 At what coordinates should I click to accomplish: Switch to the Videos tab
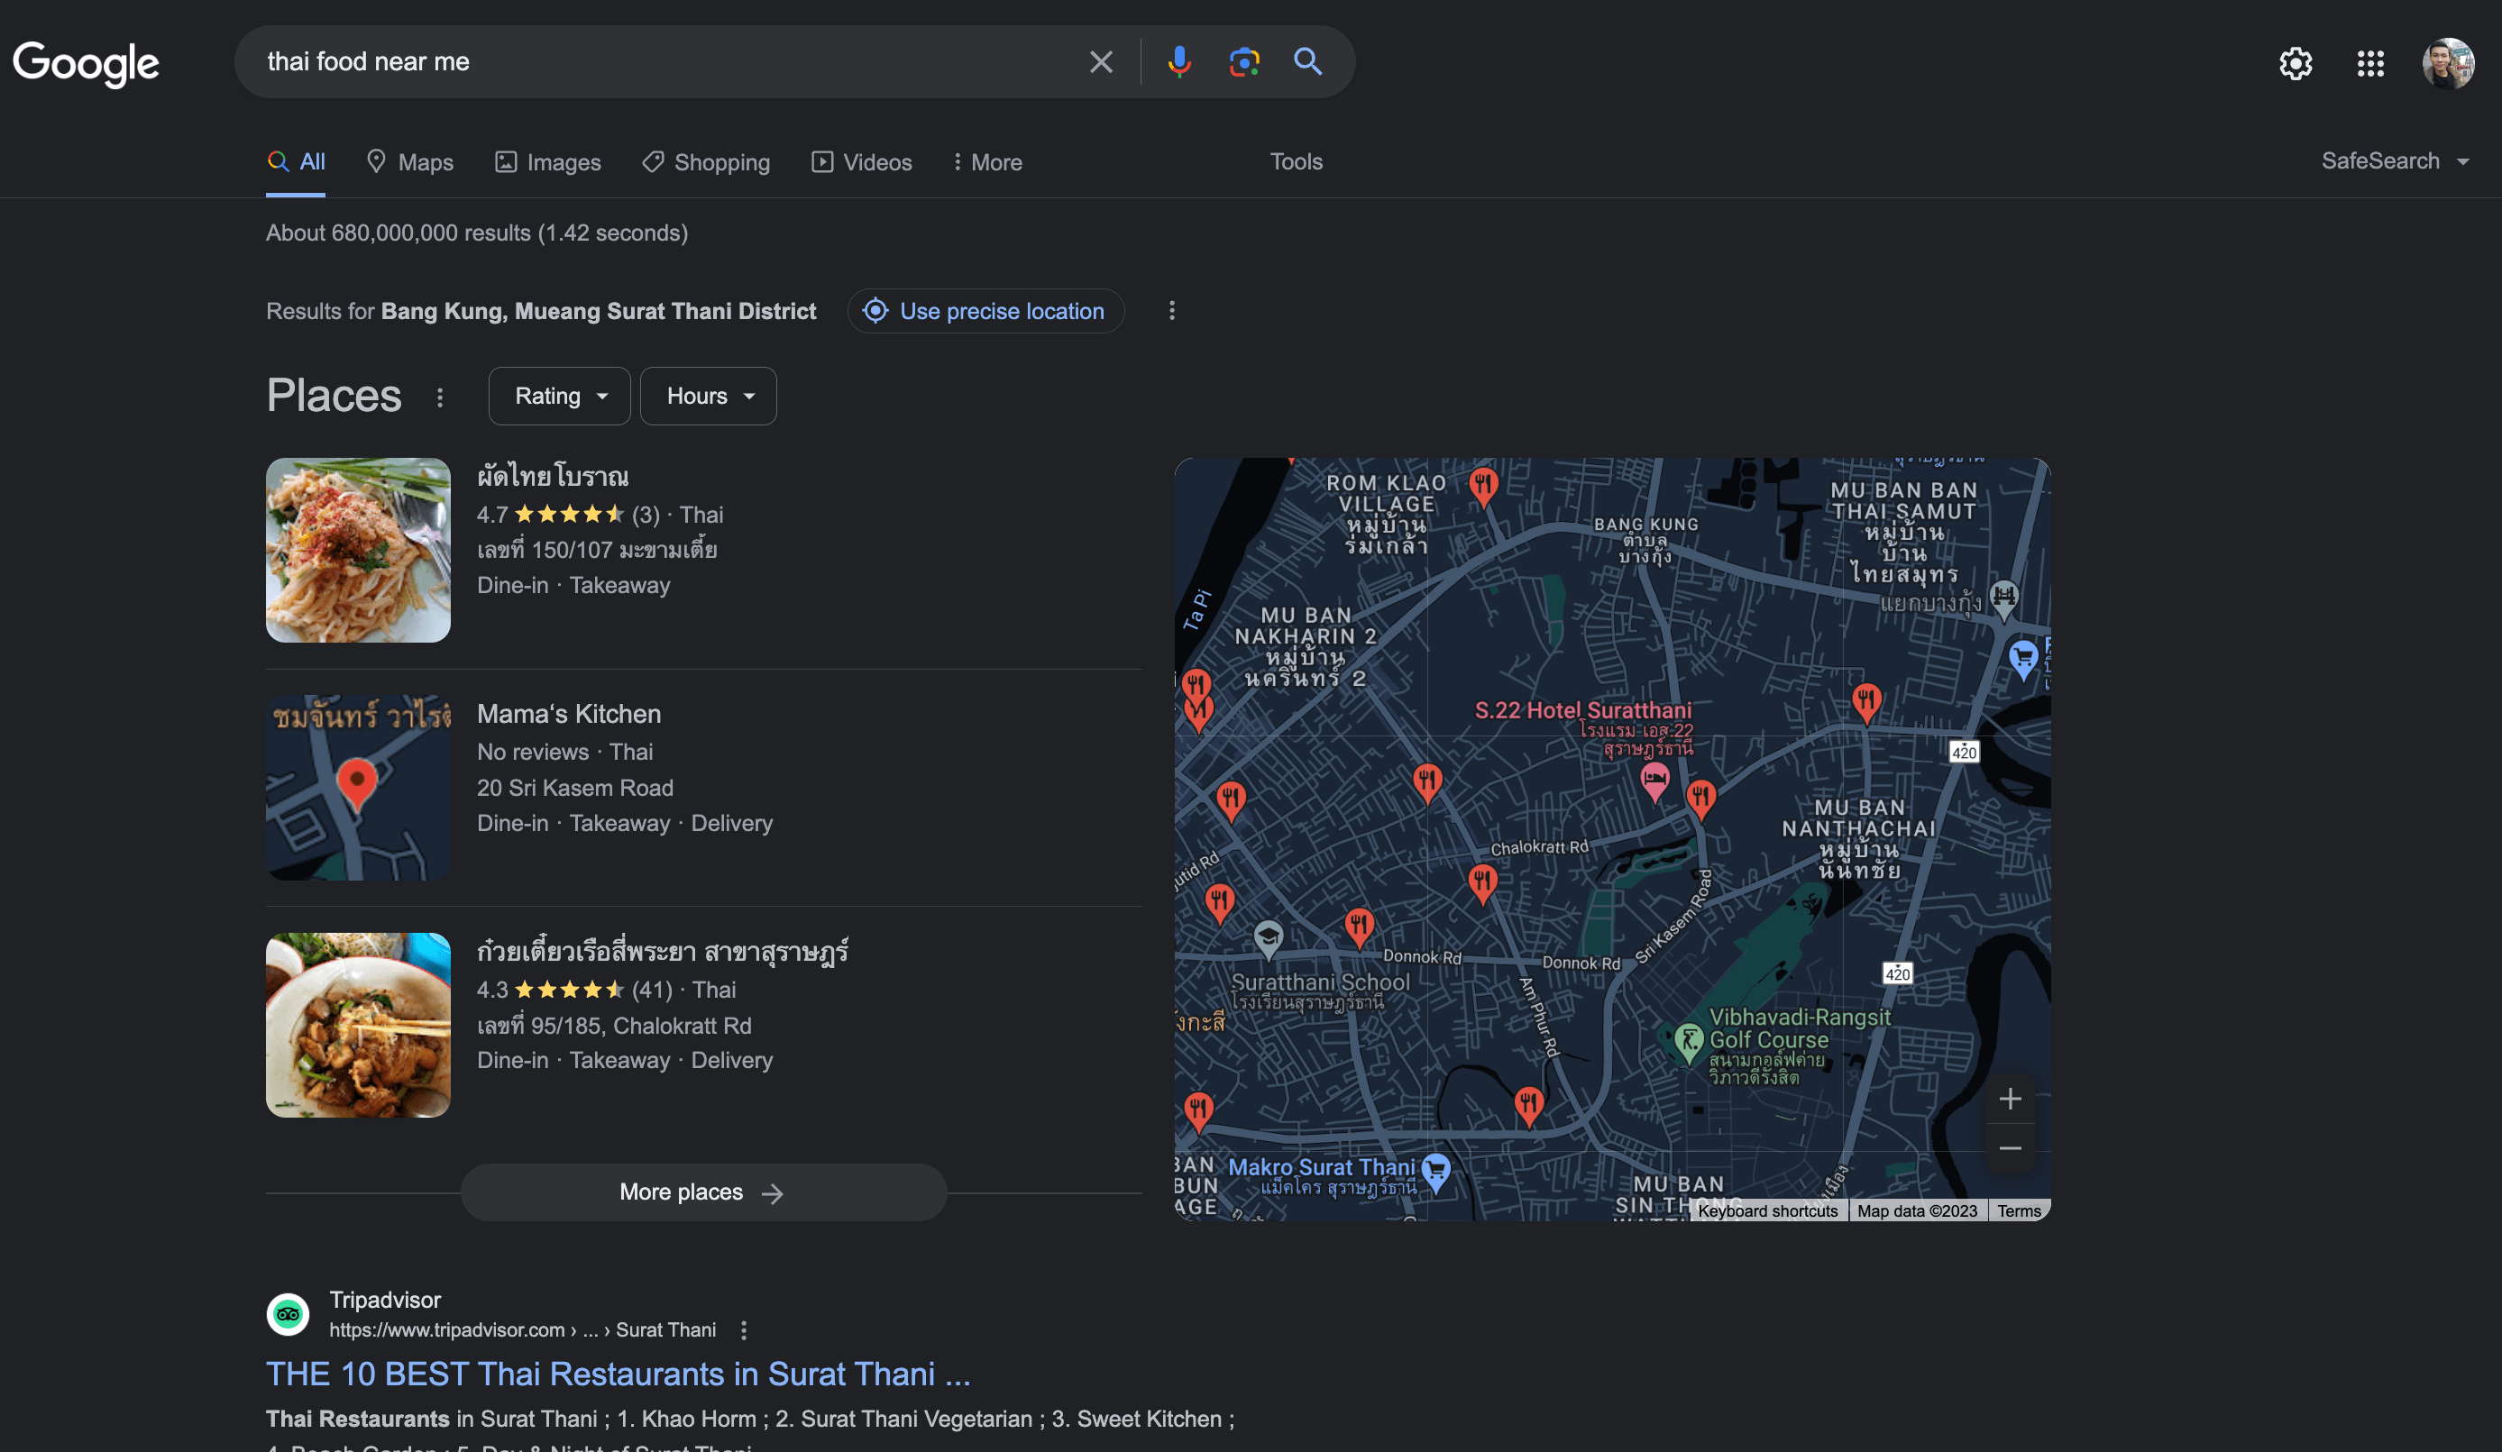(862, 161)
